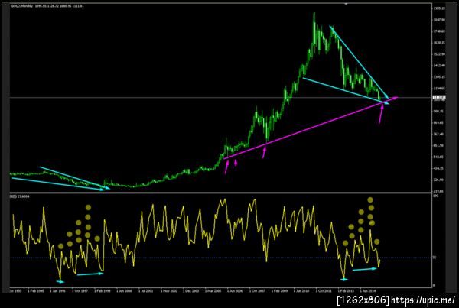Click the '1 Oct 2011' date label
The width and height of the screenshot is (459, 308).
(x=324, y=291)
